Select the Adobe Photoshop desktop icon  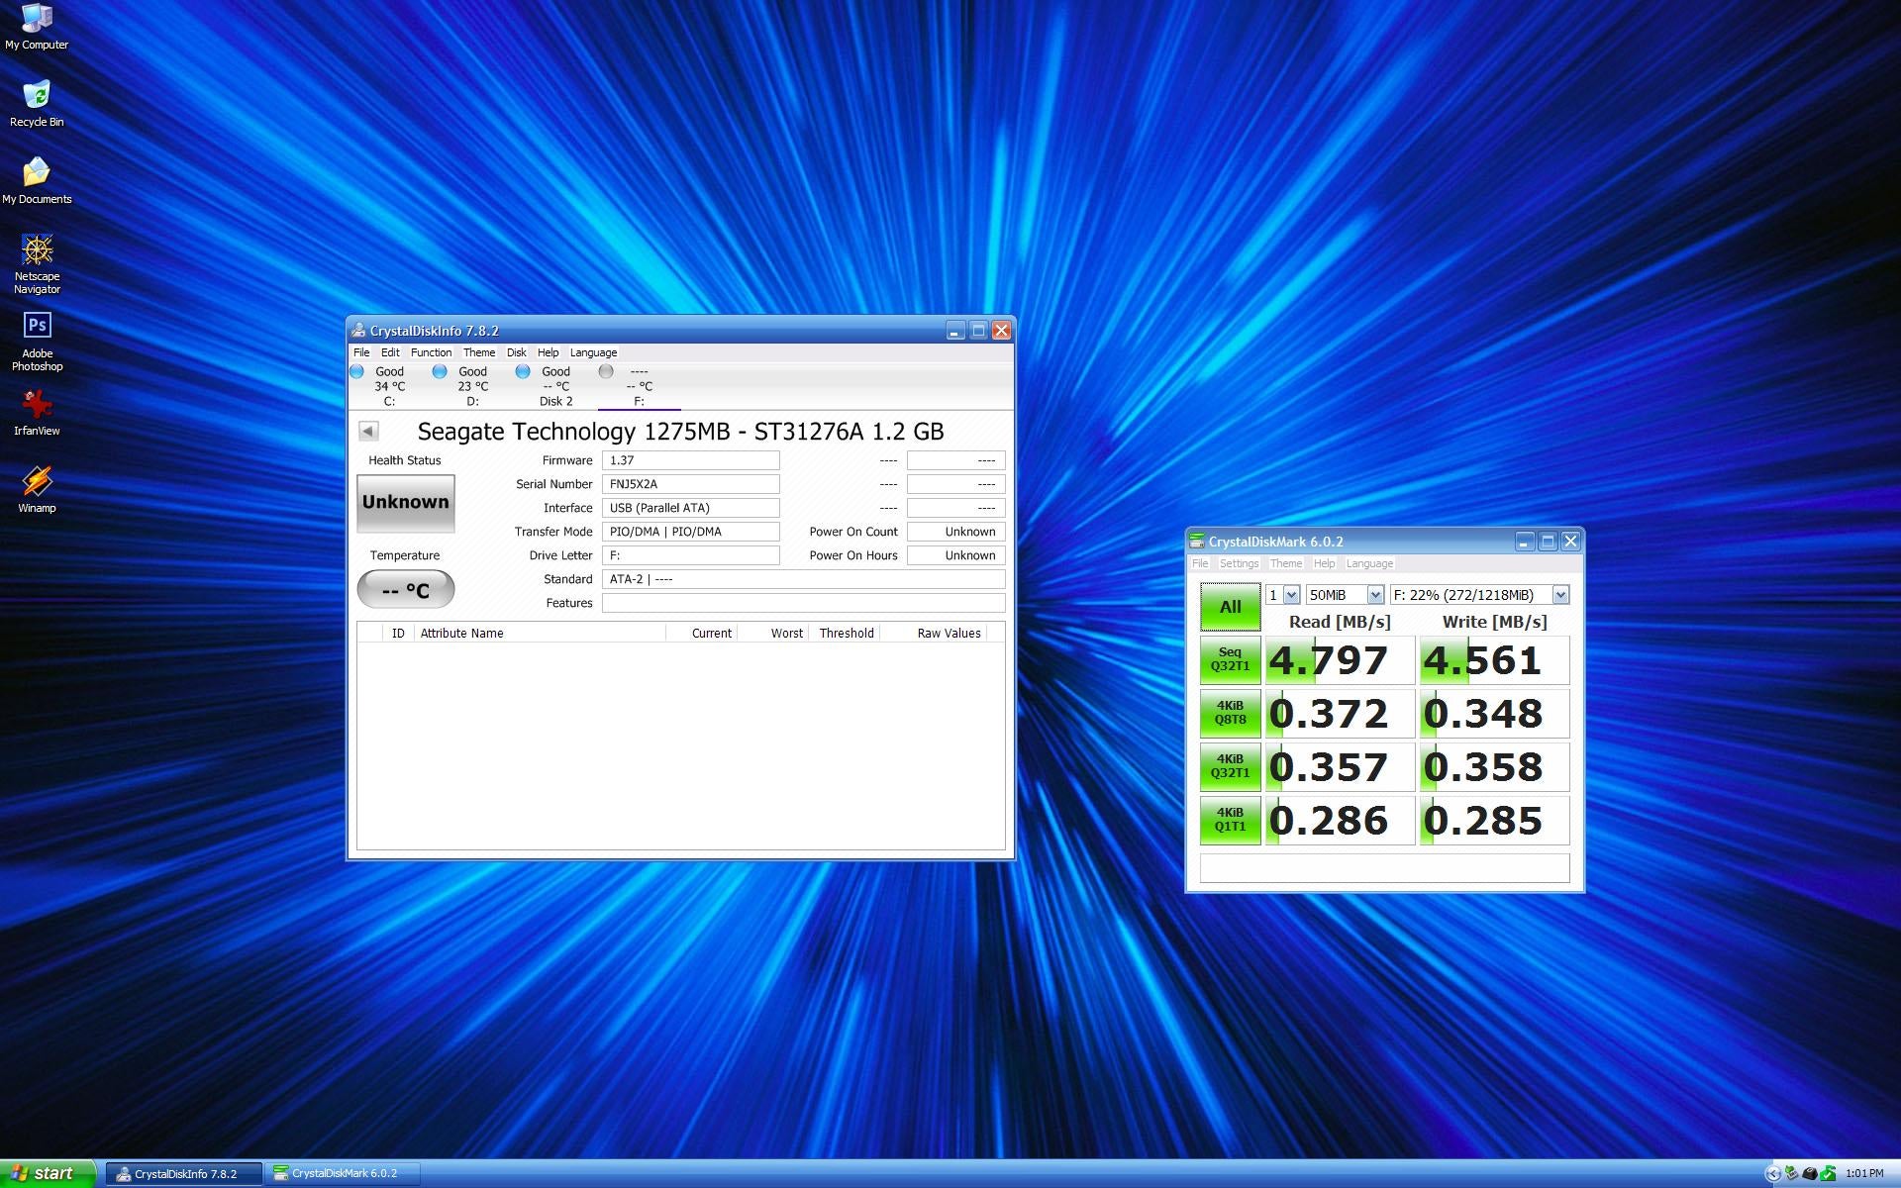(37, 342)
